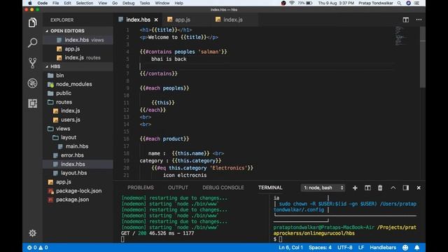Split the terminal panel

click(367, 188)
